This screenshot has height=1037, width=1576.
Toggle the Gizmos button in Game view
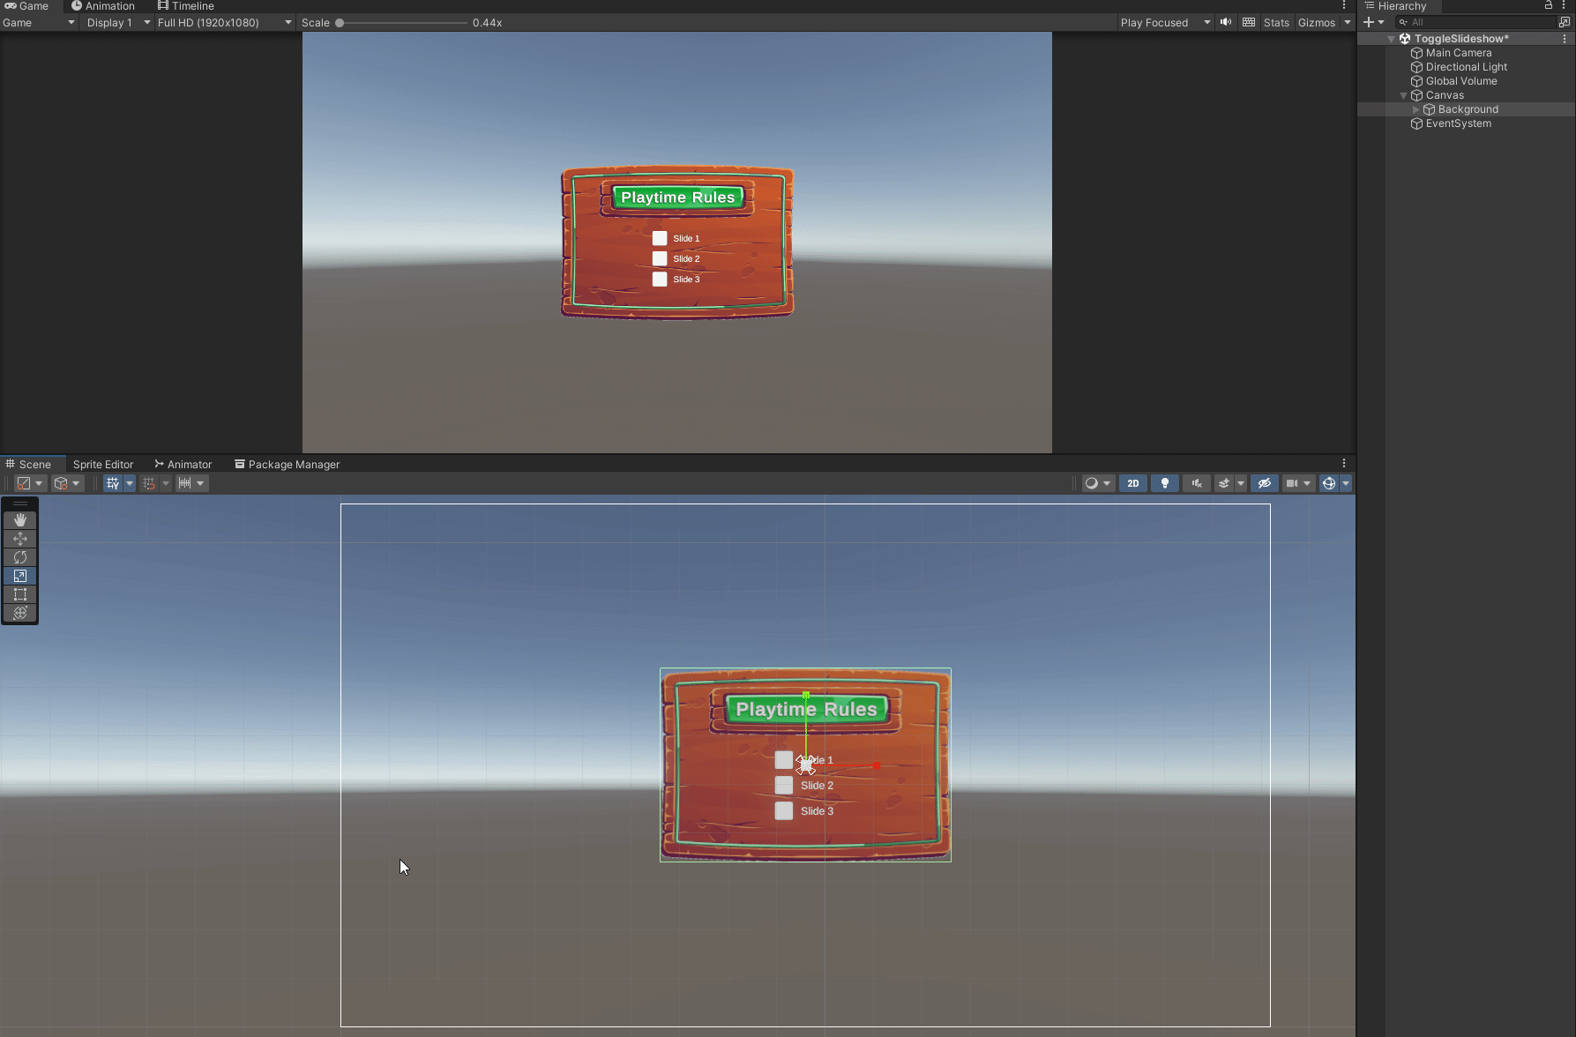coord(1317,23)
